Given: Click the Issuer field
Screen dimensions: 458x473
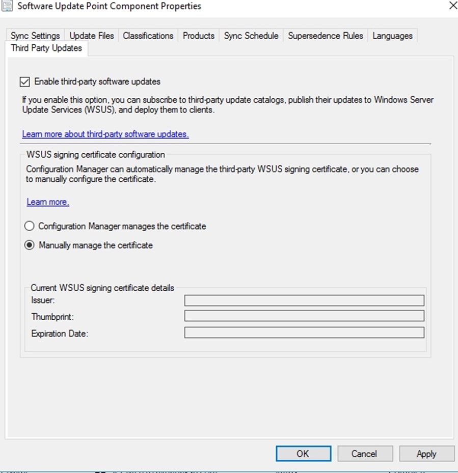Looking at the screenshot, I should (x=304, y=300).
